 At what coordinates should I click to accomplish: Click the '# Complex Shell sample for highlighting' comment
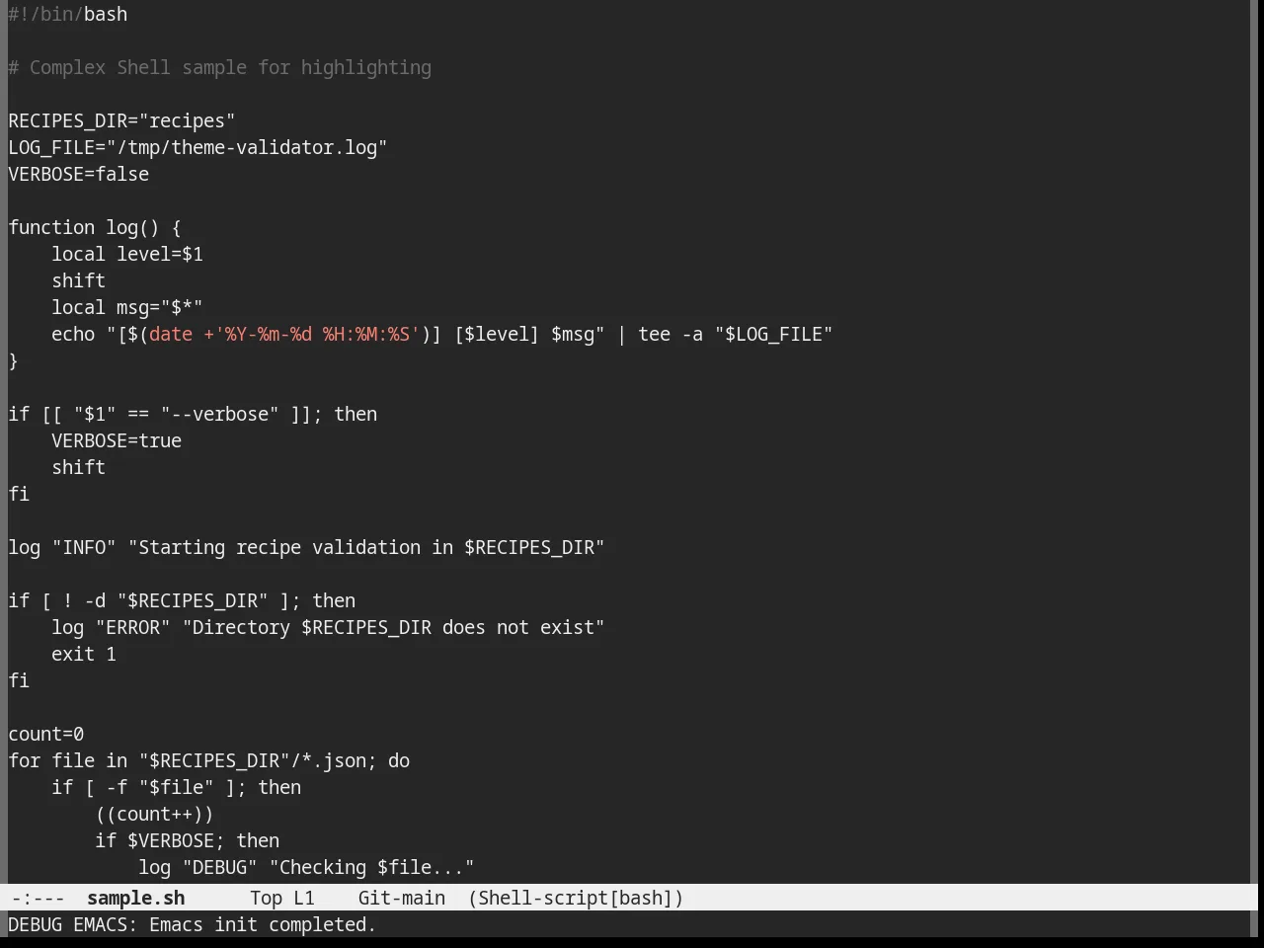point(219,67)
